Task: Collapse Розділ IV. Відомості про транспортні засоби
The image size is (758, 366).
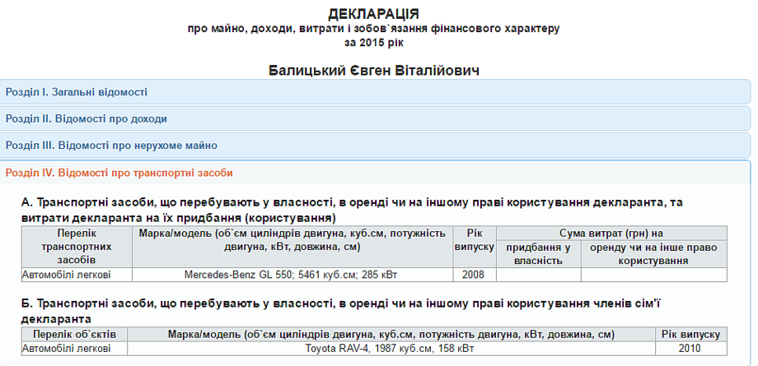Action: [375, 173]
